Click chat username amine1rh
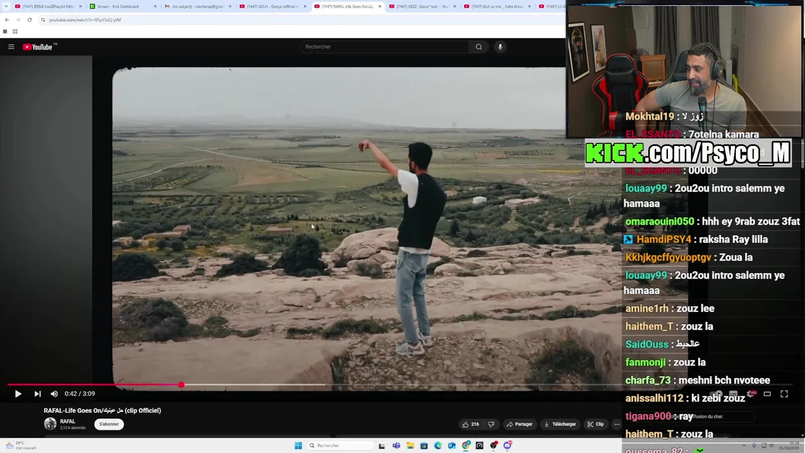This screenshot has width=805, height=453. [647, 308]
